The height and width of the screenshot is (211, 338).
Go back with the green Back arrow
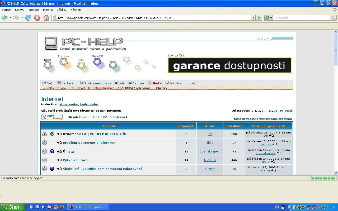4,18
